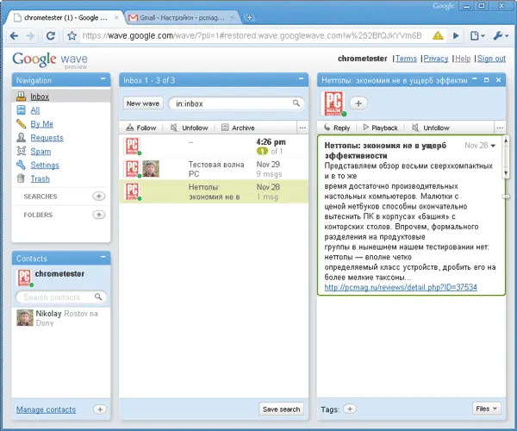This screenshot has height=431, width=517.
Task: Open All waves in Navigation
Action: [x=35, y=110]
